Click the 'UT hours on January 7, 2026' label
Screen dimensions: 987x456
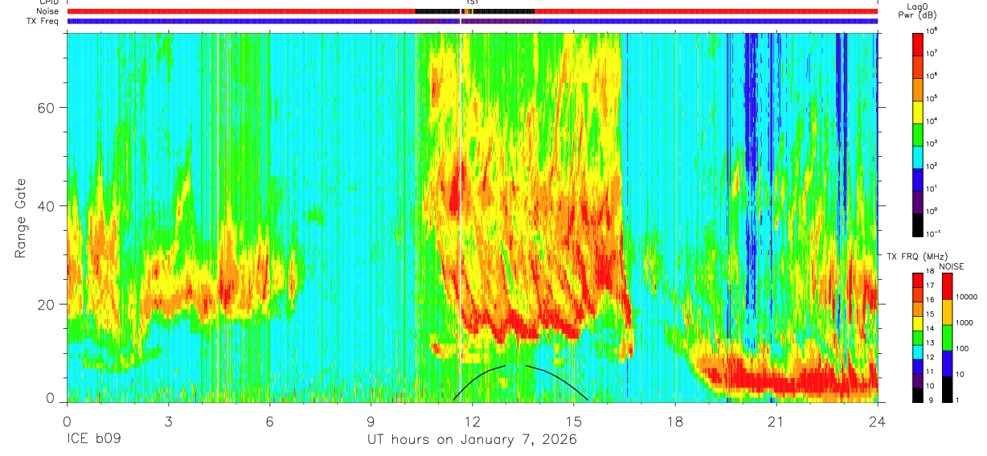(x=472, y=441)
